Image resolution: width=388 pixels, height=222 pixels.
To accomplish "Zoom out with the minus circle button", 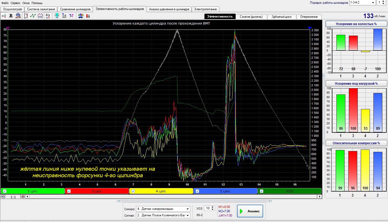I will click(x=3, y=197).
